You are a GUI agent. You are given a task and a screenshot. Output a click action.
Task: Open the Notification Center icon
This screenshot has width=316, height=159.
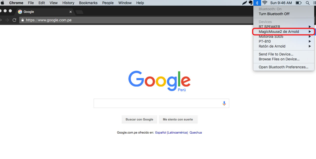tap(315, 3)
